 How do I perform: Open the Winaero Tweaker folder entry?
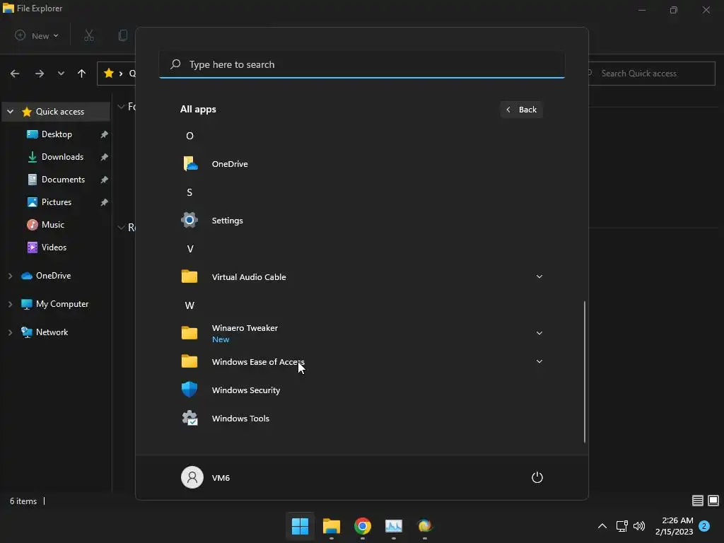coord(361,333)
